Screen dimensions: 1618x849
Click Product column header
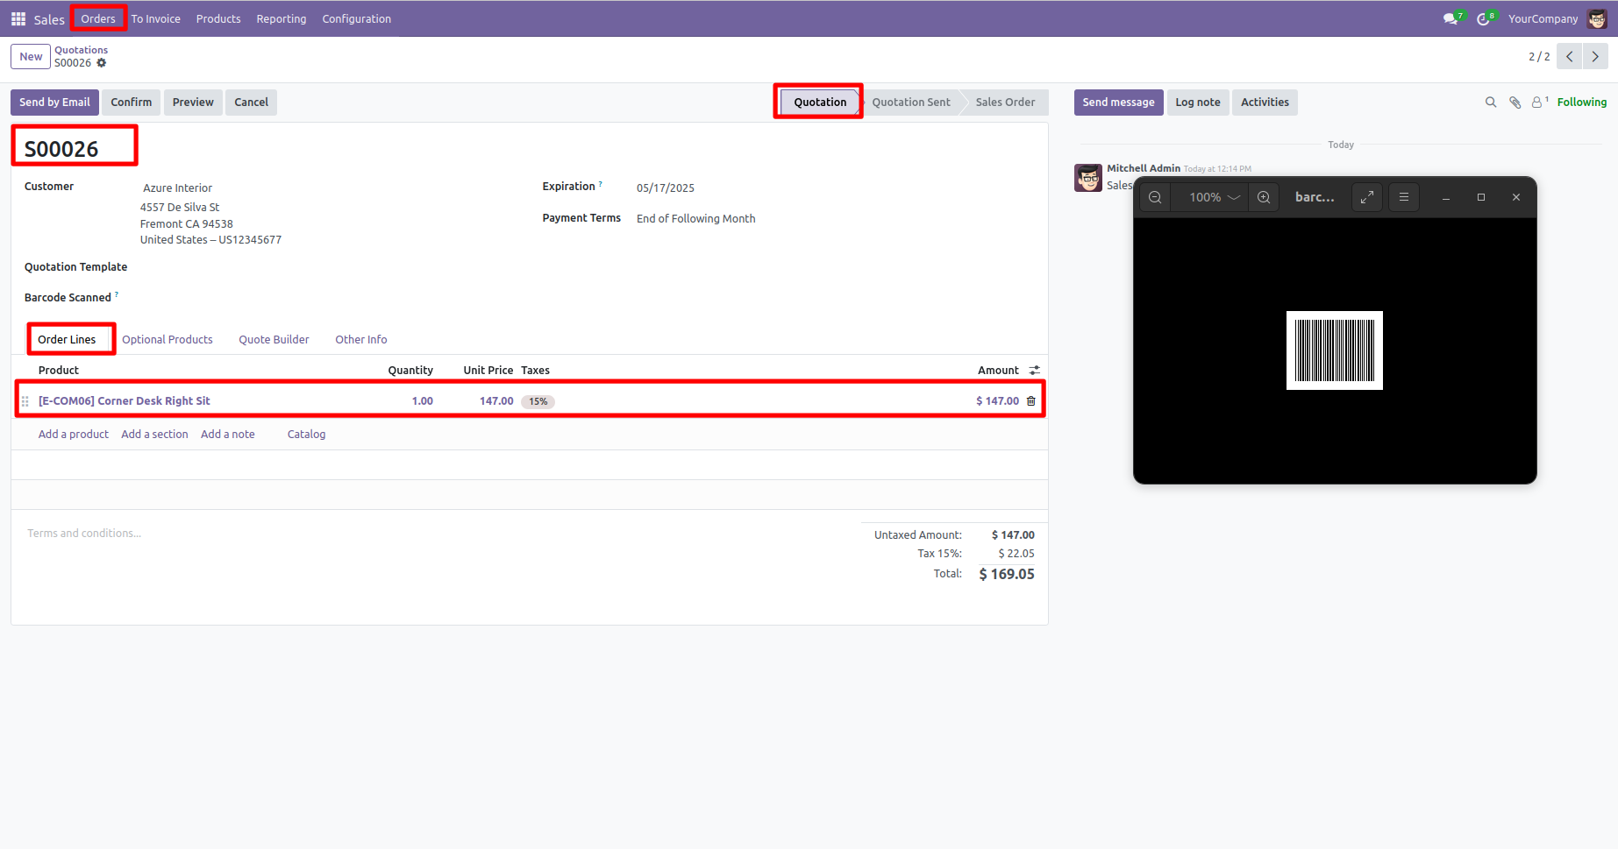click(x=59, y=371)
